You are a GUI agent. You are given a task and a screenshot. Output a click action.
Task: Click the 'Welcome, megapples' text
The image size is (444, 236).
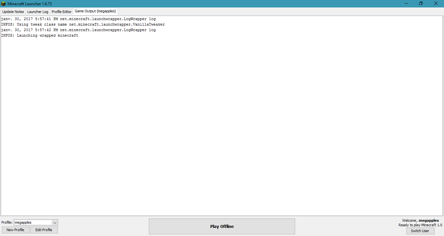tap(420, 220)
